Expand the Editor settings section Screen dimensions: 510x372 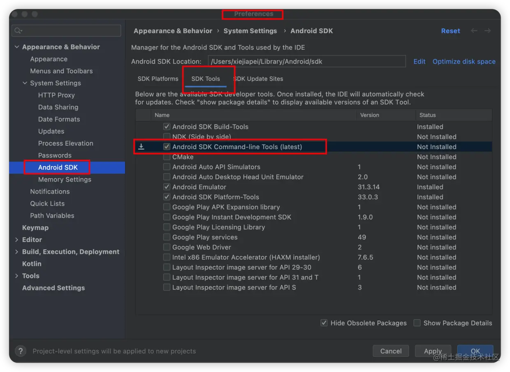click(17, 240)
